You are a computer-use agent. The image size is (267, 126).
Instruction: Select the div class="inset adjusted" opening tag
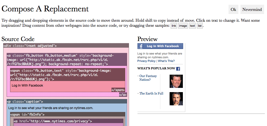[x=66, y=46]
